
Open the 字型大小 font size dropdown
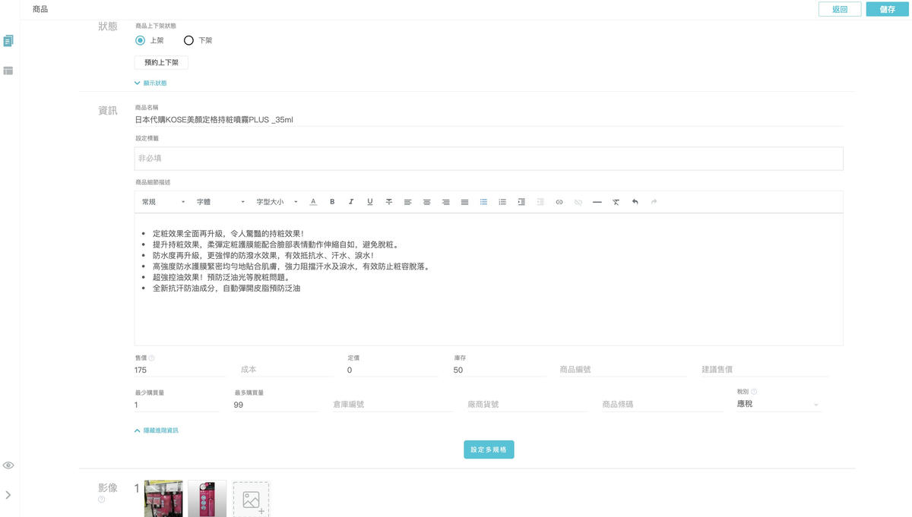[277, 202]
